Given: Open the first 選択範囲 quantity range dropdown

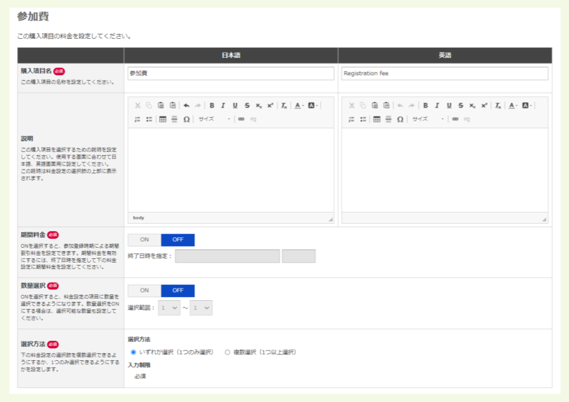Looking at the screenshot, I should click(x=168, y=307).
